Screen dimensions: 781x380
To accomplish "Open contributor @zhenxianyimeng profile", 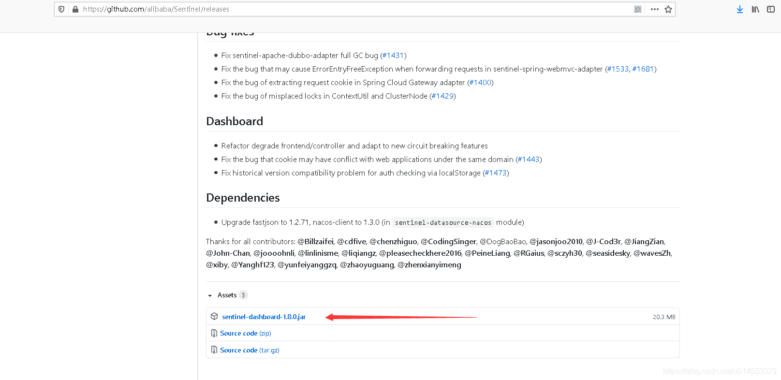I will click(429, 265).
